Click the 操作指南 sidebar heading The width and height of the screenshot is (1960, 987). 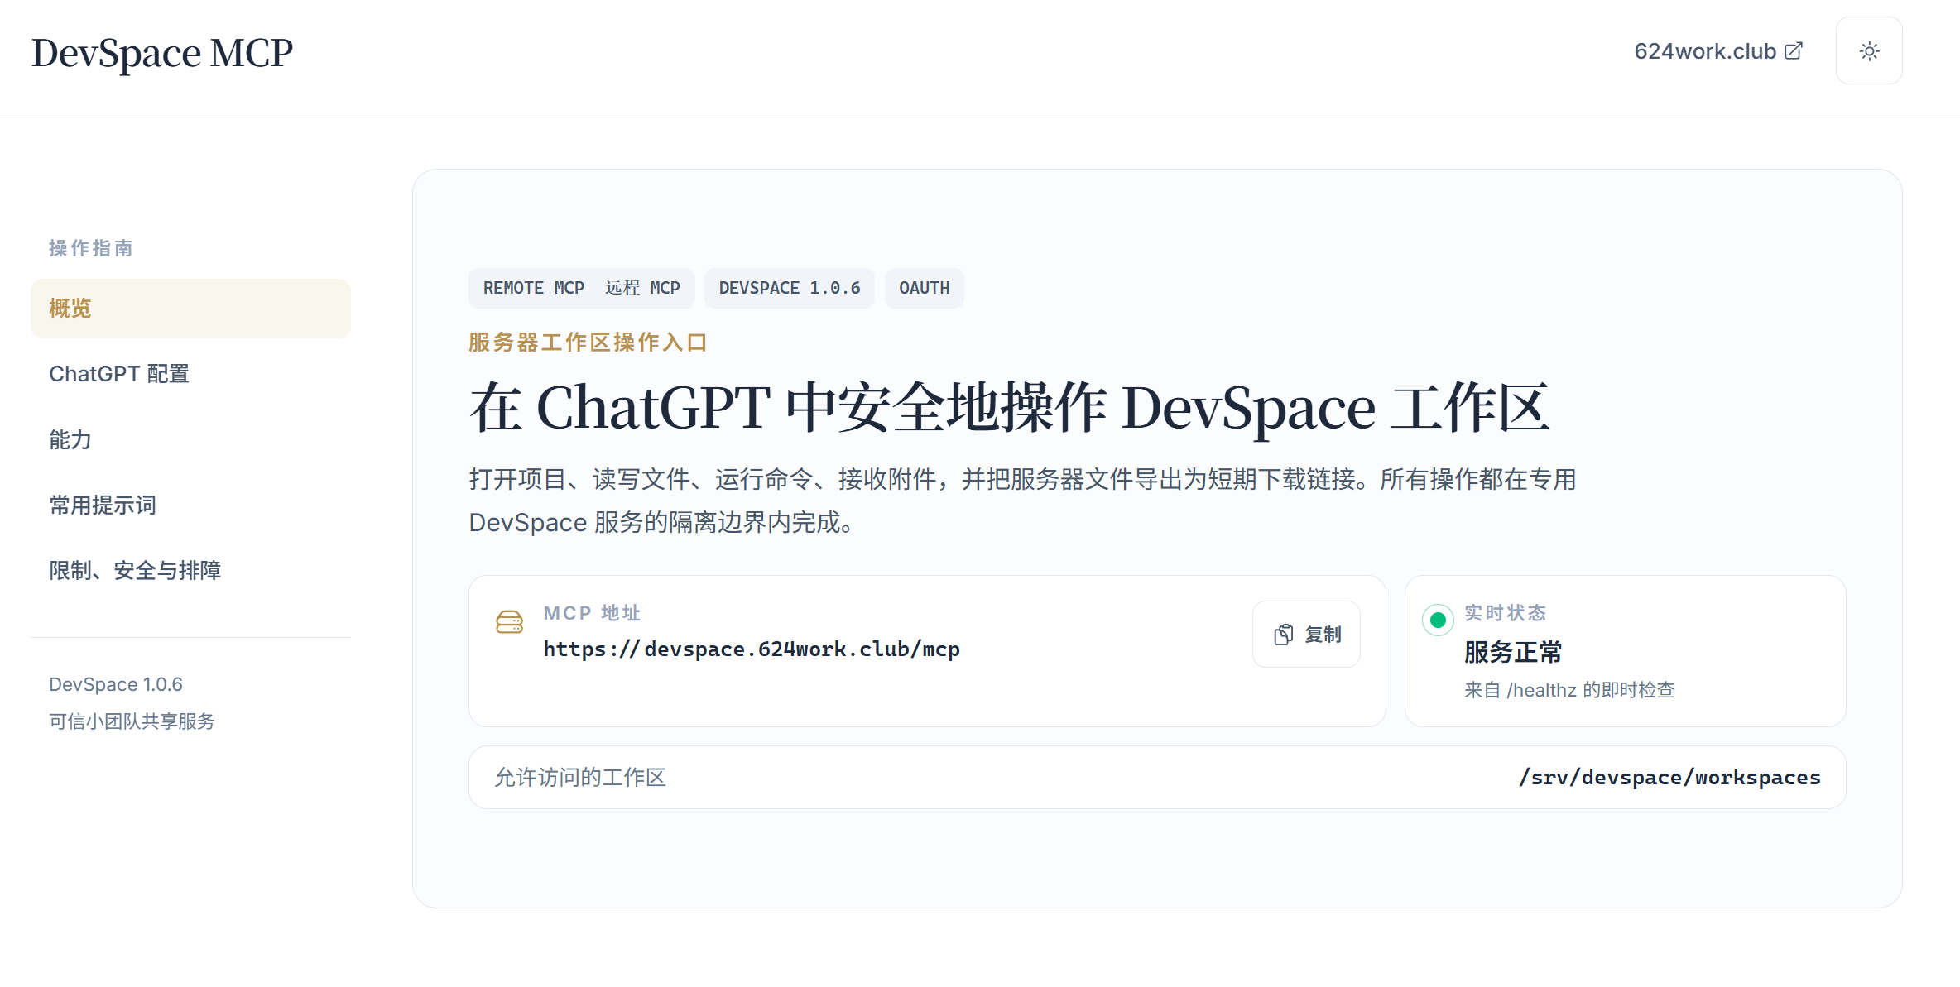91,248
